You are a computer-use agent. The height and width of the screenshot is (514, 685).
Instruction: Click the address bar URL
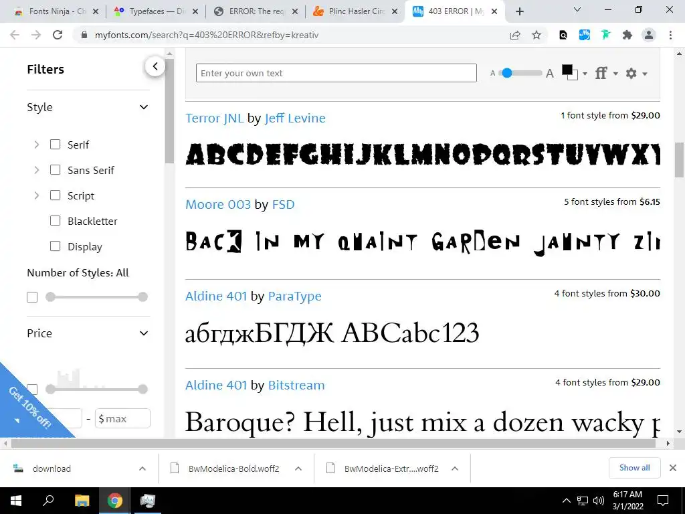click(x=207, y=35)
